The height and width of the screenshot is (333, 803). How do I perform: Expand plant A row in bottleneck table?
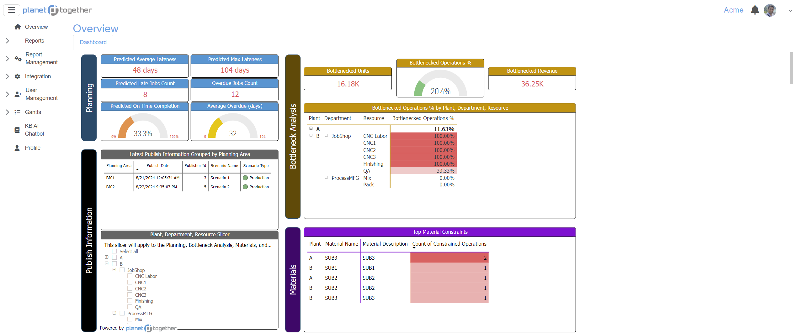[x=311, y=128]
